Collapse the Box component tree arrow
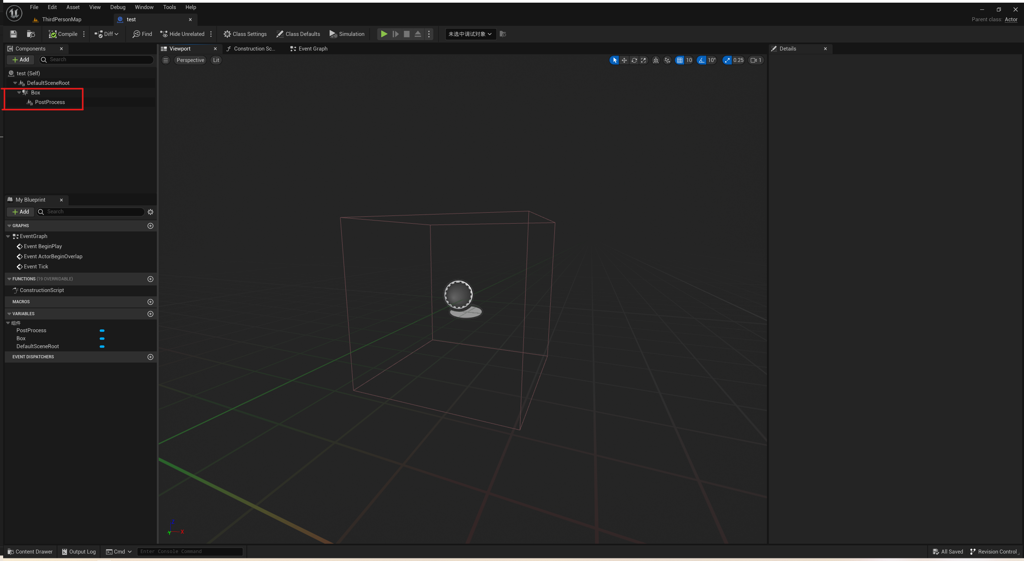The height and width of the screenshot is (561, 1024). [x=19, y=93]
